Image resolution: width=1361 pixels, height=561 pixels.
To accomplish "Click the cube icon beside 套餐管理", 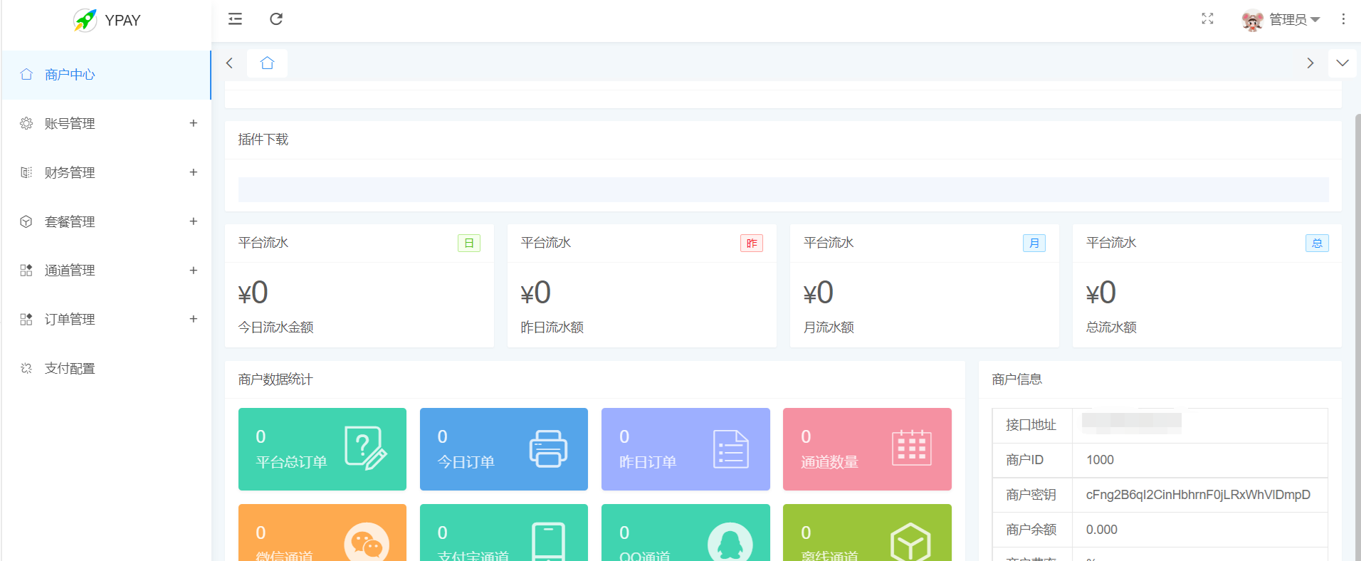I will [x=26, y=221].
